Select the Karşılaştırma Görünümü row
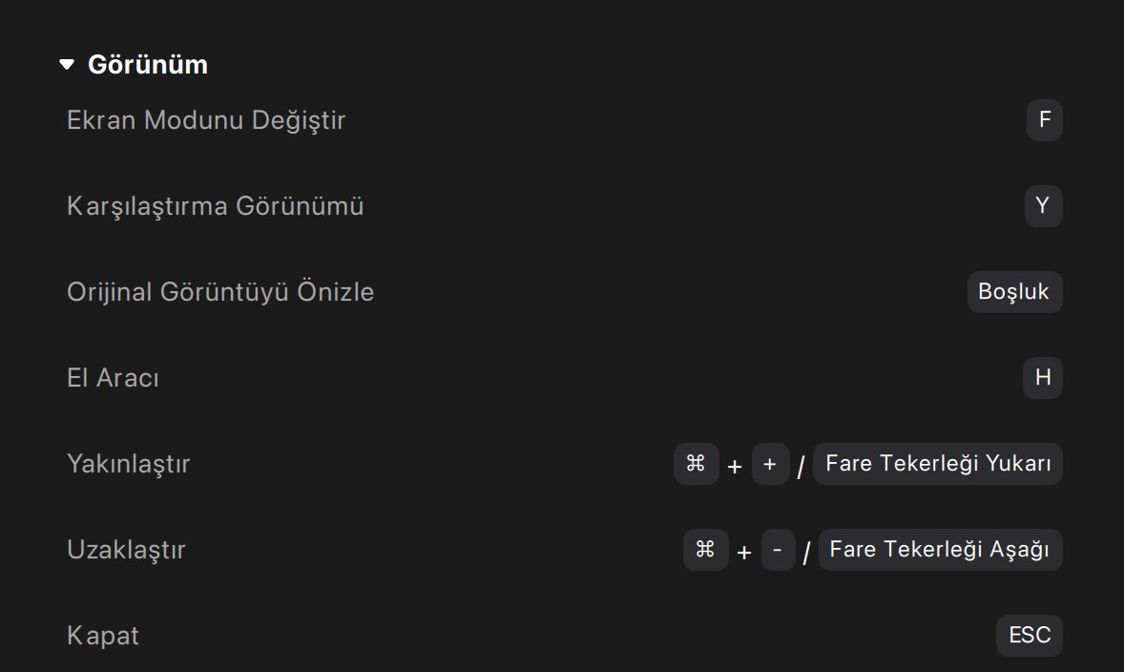Screen dimensions: 1124x672 215,206
